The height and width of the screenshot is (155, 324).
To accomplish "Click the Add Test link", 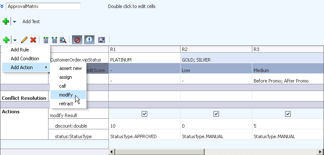I will [x=31, y=21].
